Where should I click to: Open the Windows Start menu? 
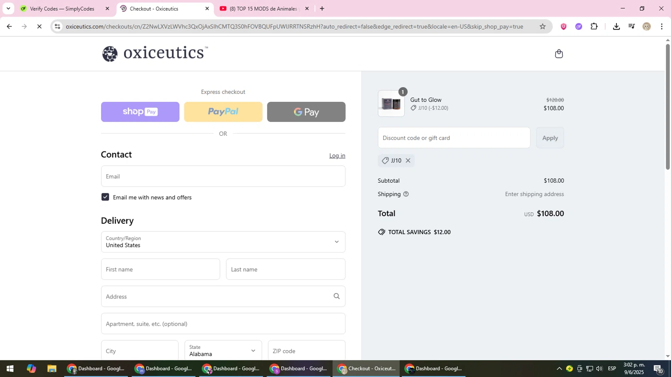(x=10, y=369)
